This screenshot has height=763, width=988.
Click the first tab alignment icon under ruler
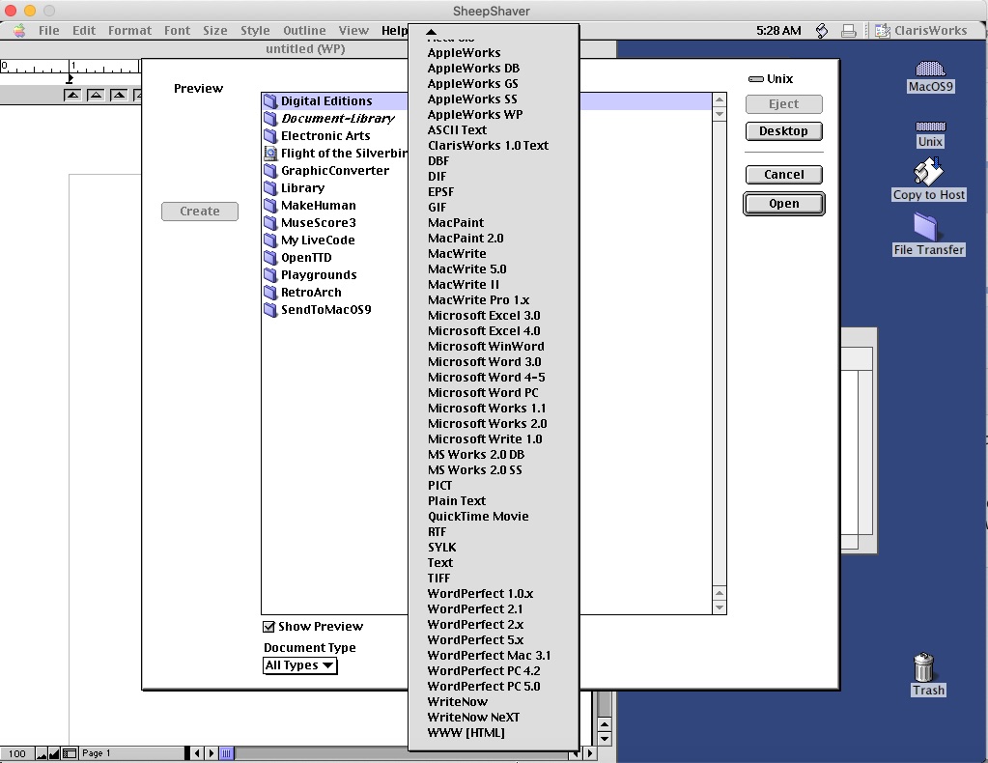tap(72, 96)
